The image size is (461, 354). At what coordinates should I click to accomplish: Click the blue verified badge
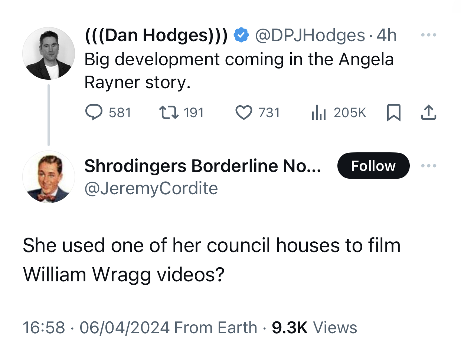[241, 35]
